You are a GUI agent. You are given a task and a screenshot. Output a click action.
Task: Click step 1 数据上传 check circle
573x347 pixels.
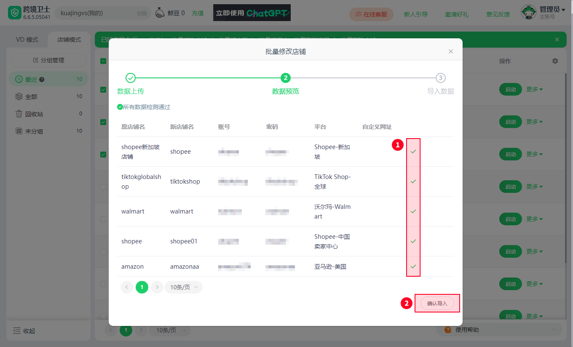pyautogui.click(x=131, y=78)
